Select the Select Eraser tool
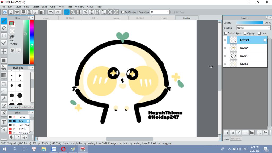Viewport: 272px width, 153px height. pos(4,113)
